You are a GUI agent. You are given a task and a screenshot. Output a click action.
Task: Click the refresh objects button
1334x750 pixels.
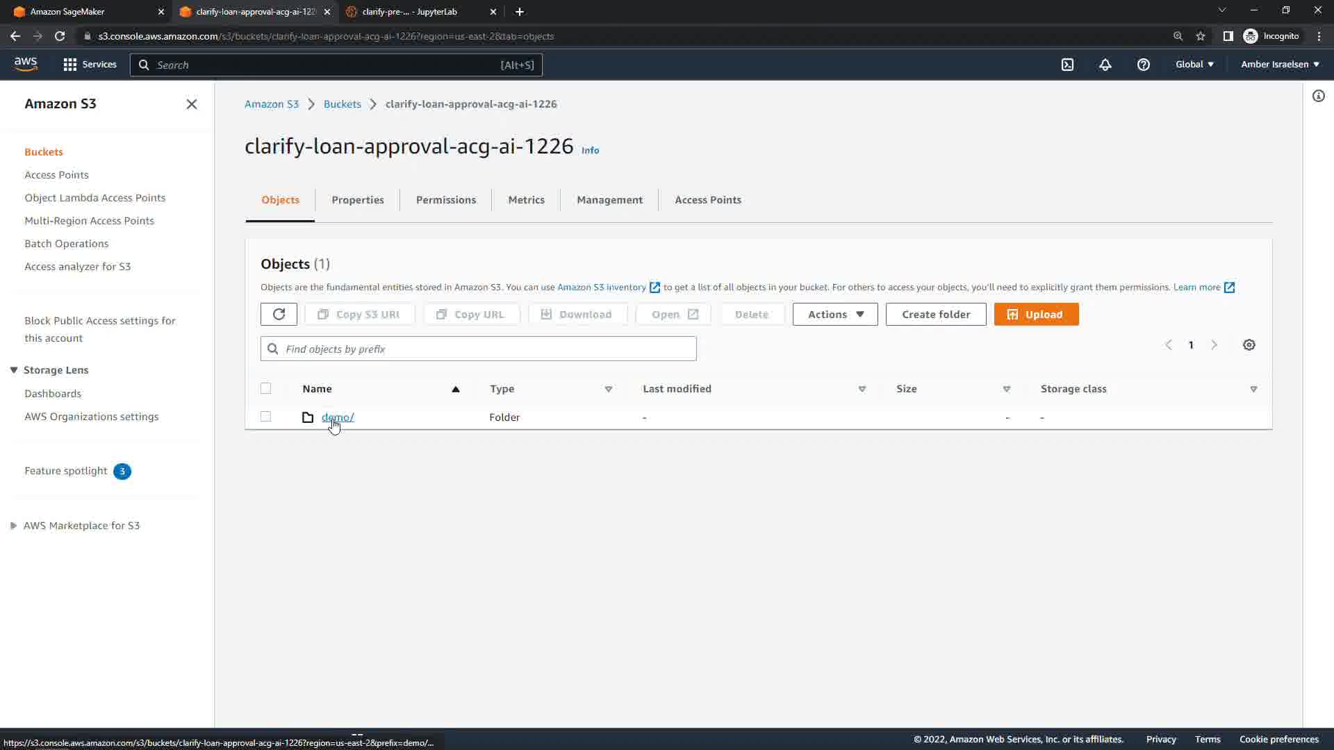(x=279, y=314)
